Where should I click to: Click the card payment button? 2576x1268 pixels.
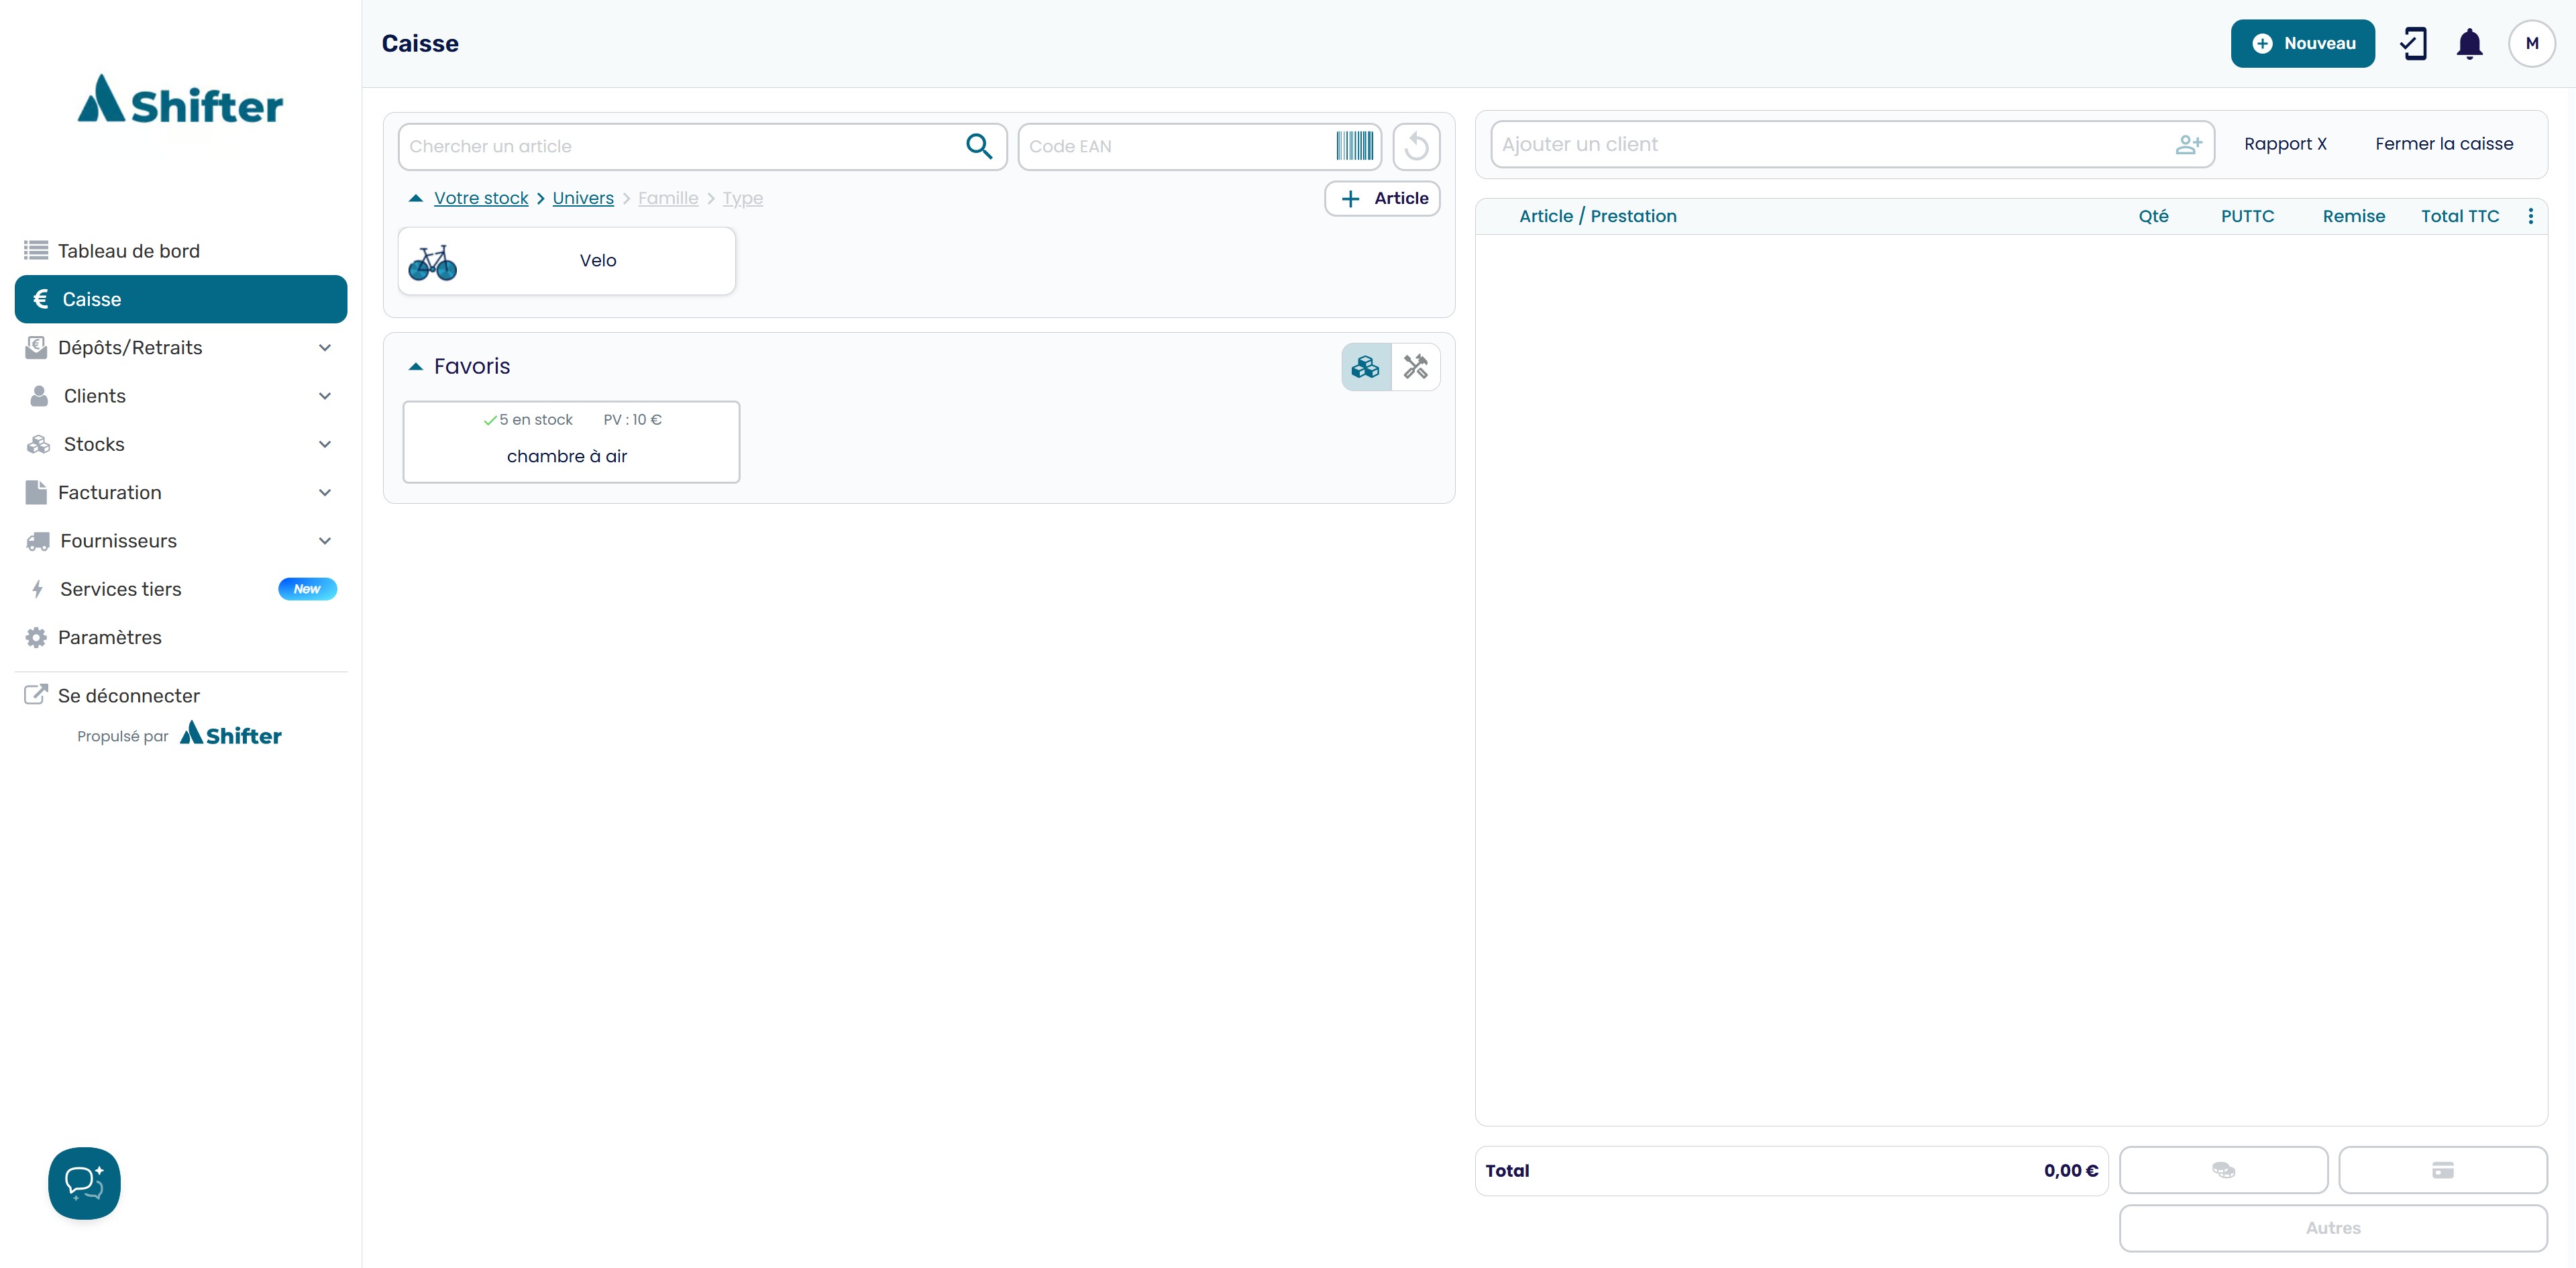click(2442, 1170)
